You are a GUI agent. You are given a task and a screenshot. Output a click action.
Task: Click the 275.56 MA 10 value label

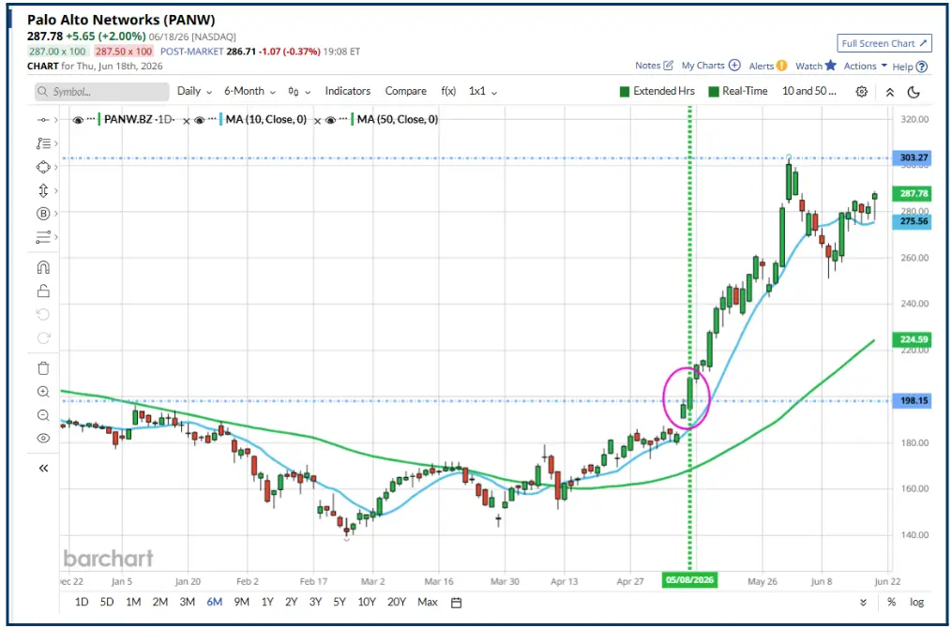913,221
